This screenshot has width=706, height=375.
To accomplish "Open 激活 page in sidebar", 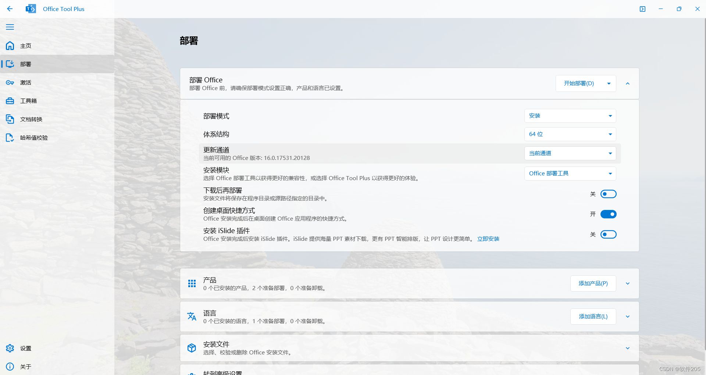I will point(57,82).
